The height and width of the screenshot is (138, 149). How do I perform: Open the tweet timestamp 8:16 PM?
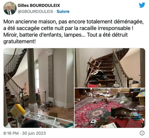click(x=11, y=133)
